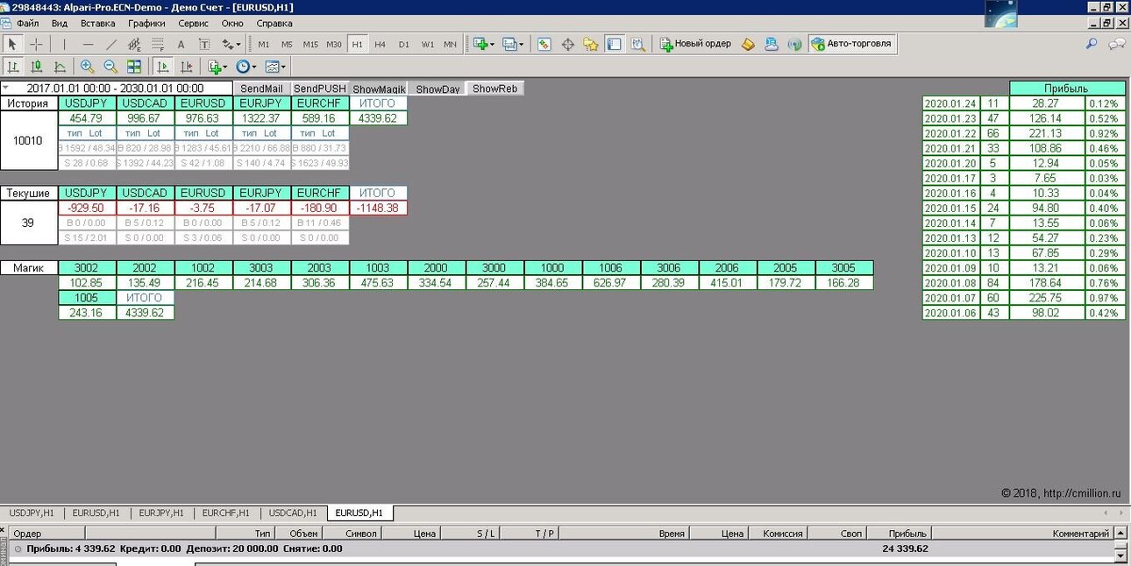
Task: Switch to the EURCHF,H1 chart tab
Action: (x=226, y=513)
